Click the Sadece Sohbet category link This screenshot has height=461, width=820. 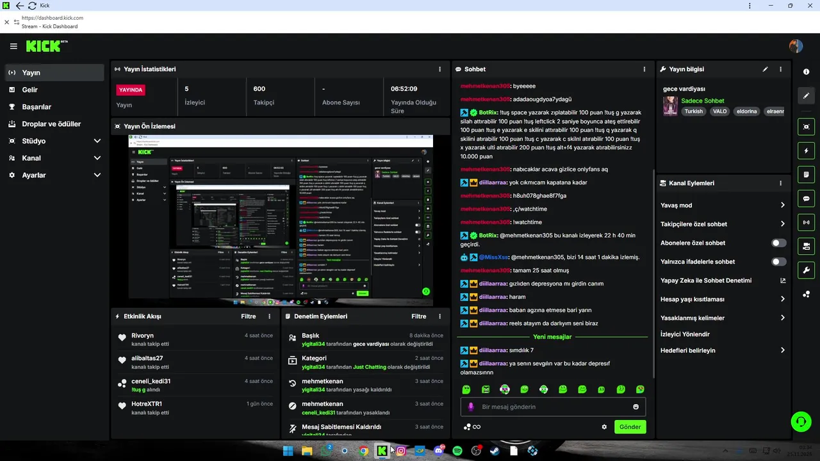tap(703, 101)
